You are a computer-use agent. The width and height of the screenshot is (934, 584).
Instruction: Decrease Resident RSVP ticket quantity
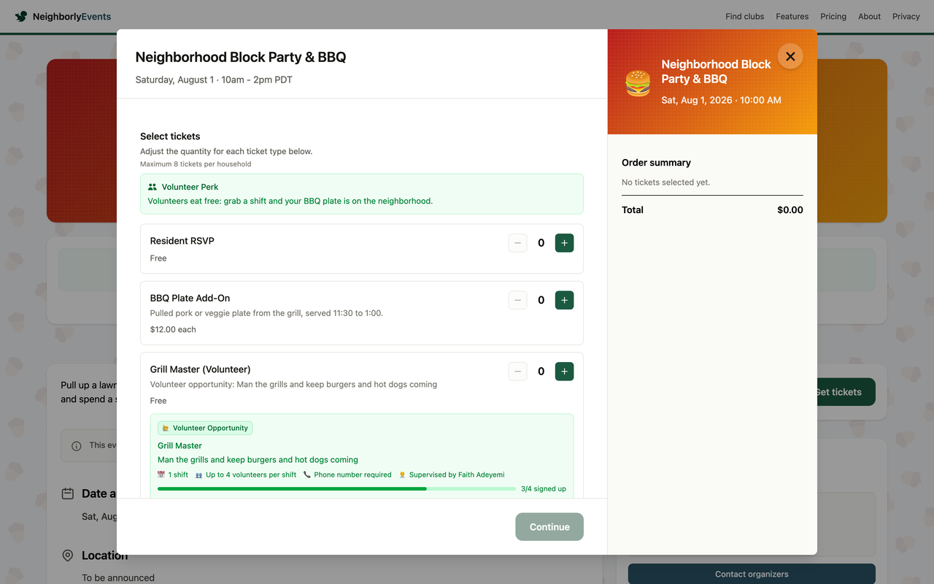(x=517, y=243)
